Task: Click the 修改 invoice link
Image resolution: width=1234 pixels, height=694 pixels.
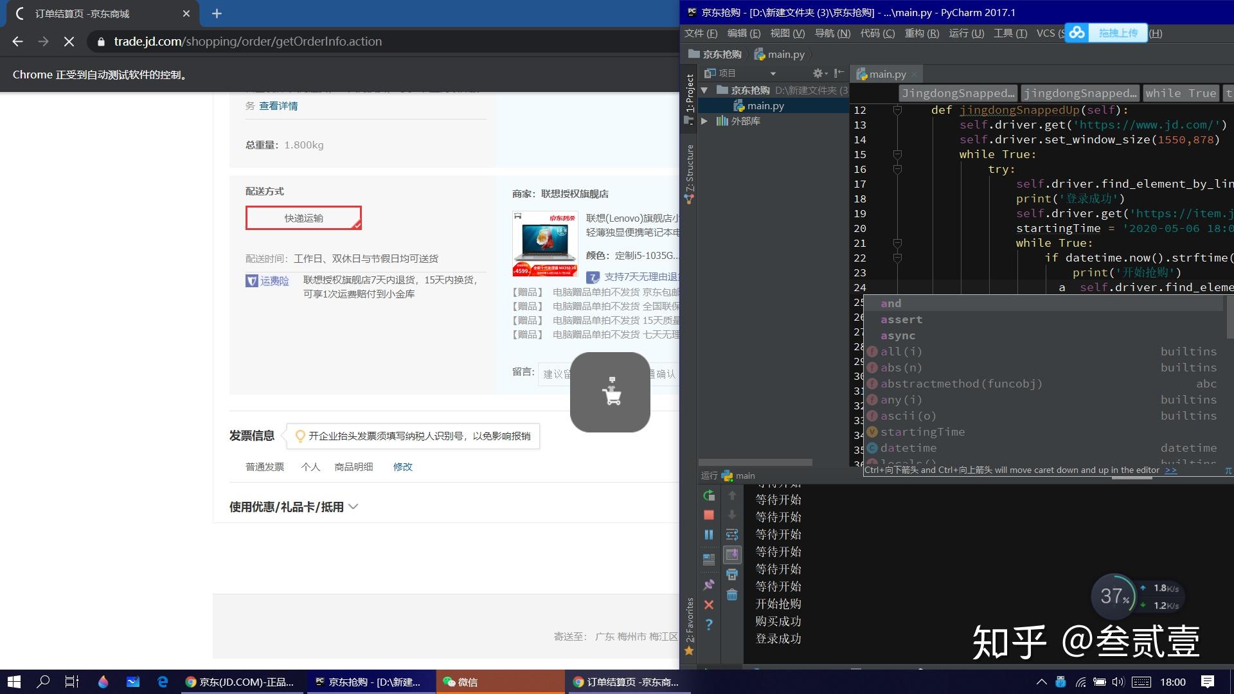Action: [x=402, y=467]
